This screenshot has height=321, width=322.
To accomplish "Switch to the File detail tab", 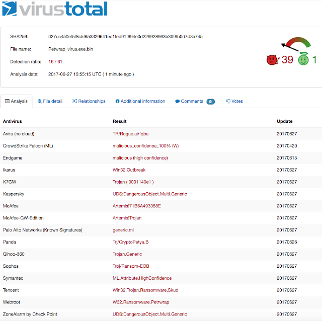I will [50, 101].
